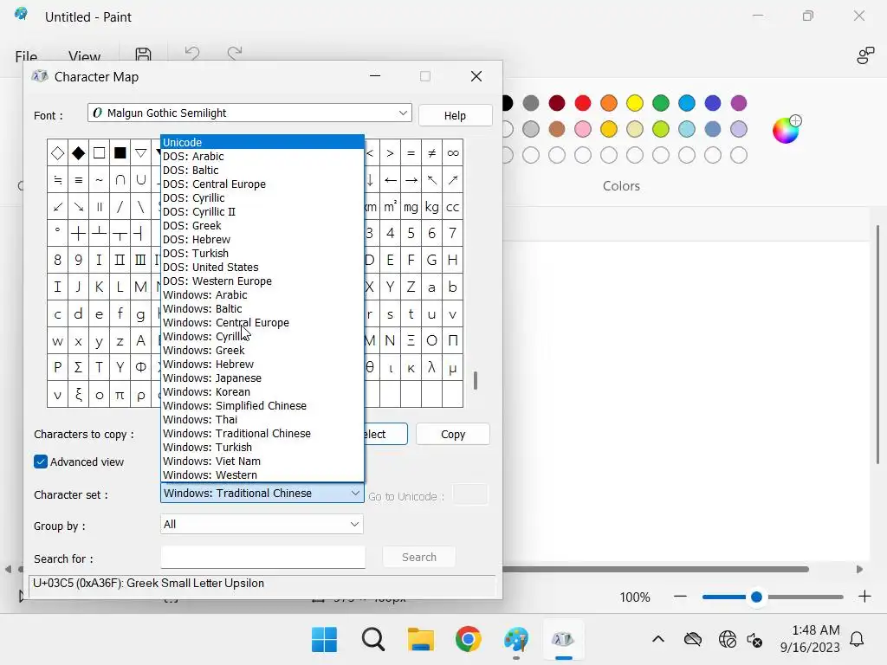Pick the pink color swatch

[583, 129]
